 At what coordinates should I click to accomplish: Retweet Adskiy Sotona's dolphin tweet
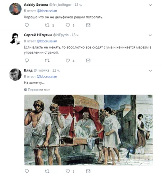47,25
